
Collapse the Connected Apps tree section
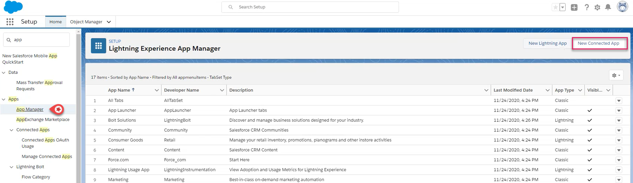click(11, 130)
